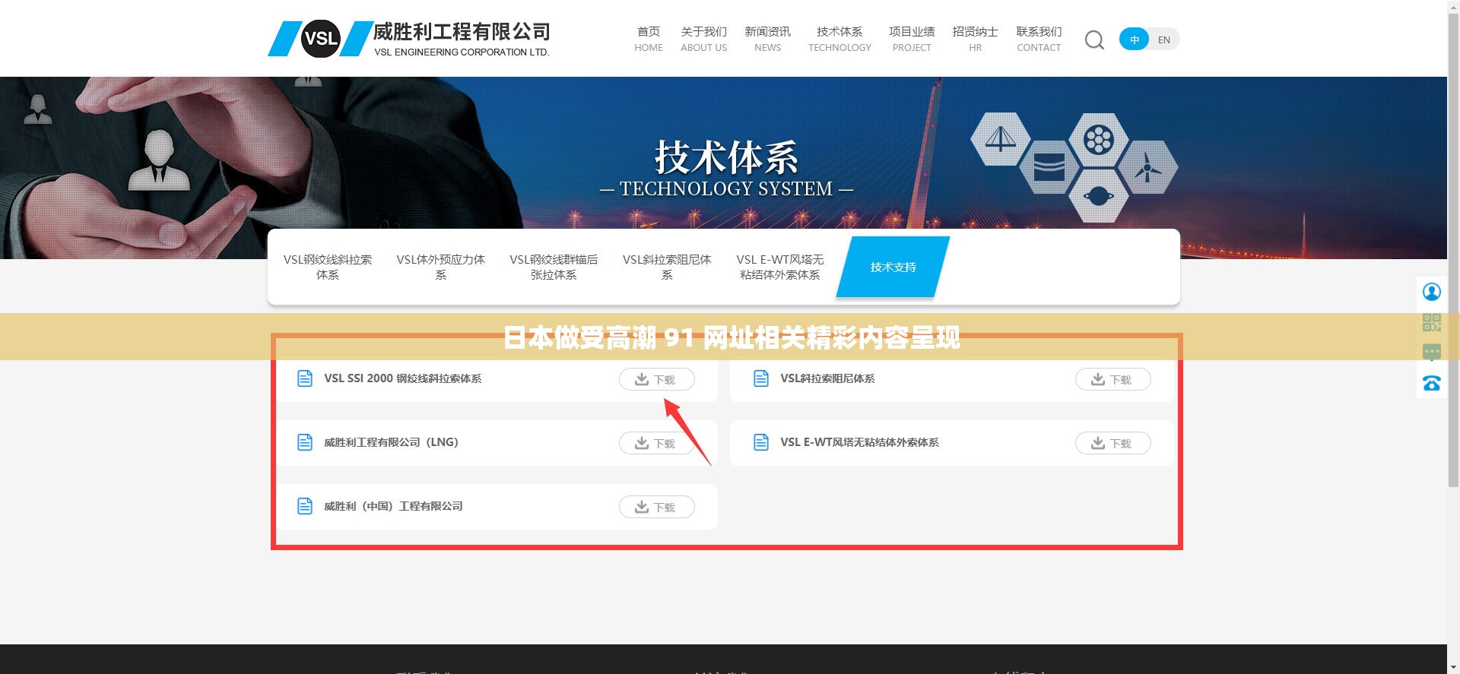Go to 联系我们 CONTACT page
Viewport: 1460px width, 674px height.
(x=1038, y=39)
